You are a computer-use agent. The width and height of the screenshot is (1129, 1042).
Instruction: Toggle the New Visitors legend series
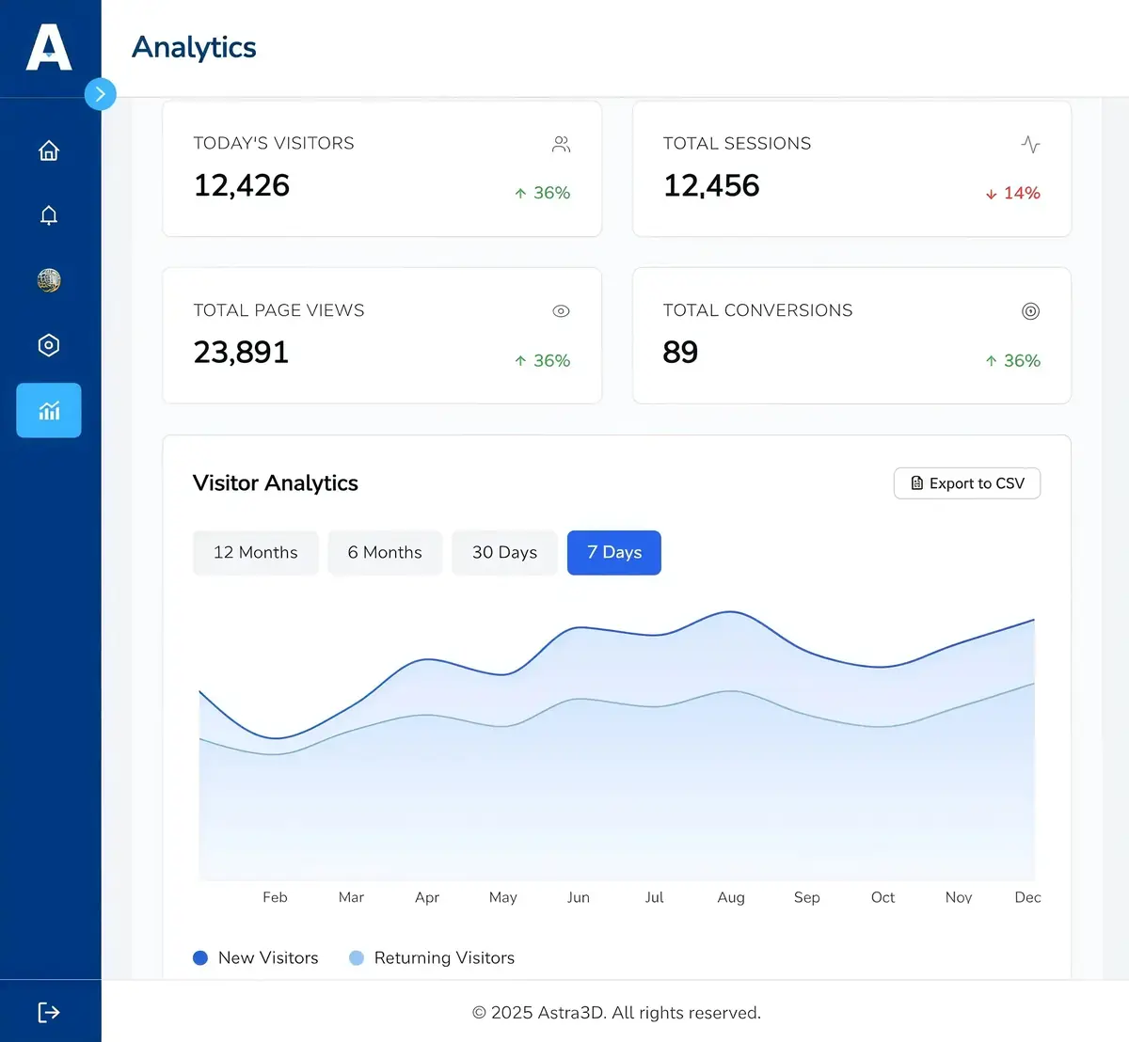256,957
